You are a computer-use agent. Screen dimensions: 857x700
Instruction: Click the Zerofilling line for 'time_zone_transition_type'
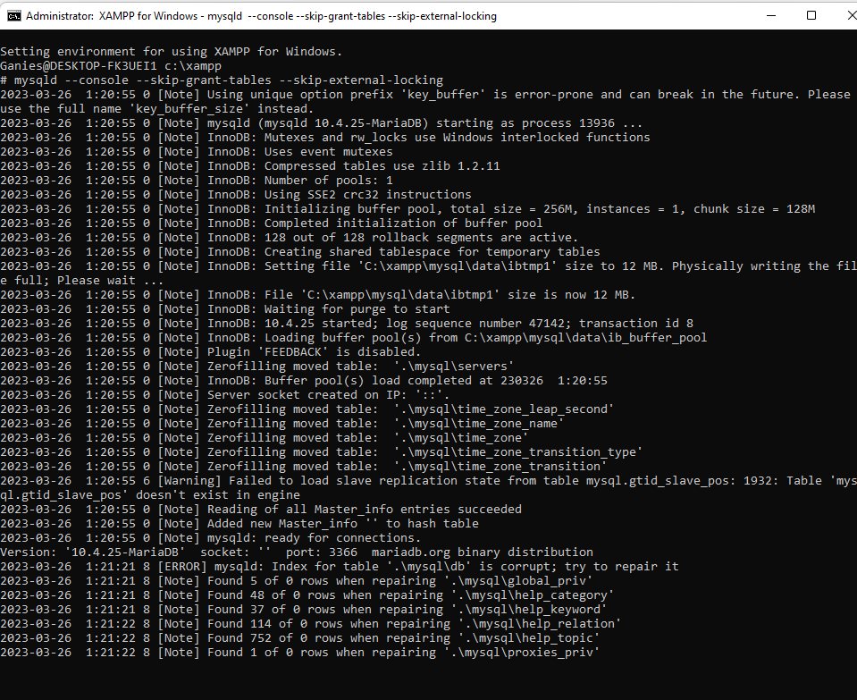tap(322, 451)
